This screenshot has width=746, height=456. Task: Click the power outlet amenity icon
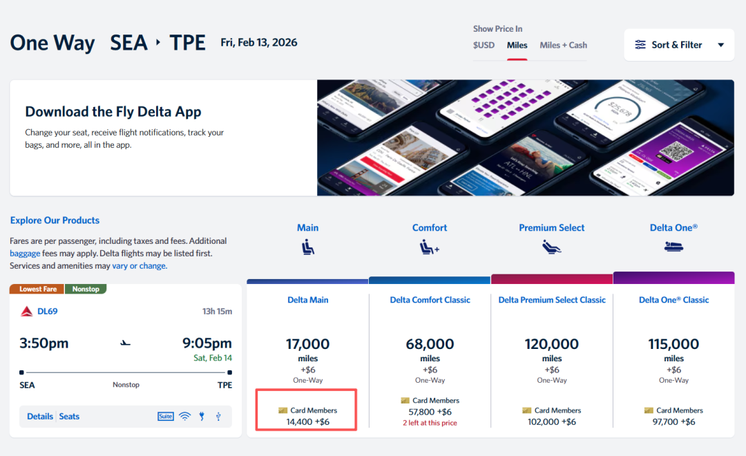(x=202, y=417)
